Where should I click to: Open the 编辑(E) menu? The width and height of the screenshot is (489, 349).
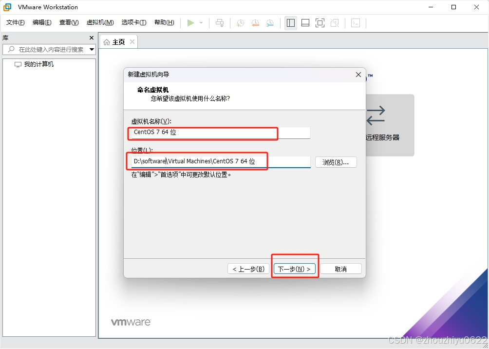(42, 22)
